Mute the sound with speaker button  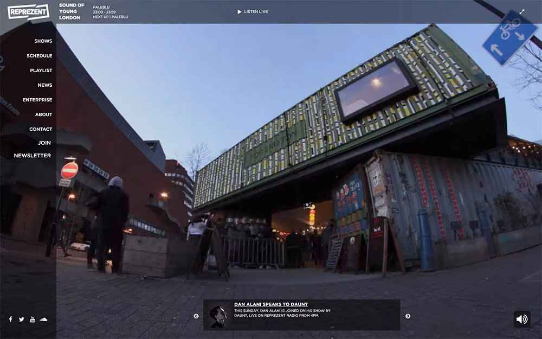point(522,319)
